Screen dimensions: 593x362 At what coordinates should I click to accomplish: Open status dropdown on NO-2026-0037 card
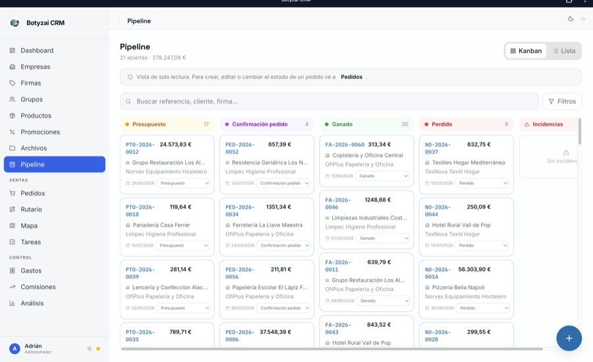tap(482, 183)
